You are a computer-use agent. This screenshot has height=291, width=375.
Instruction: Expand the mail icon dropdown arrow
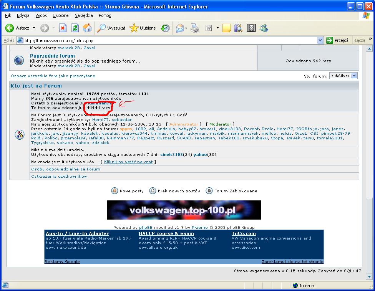pos(186,28)
